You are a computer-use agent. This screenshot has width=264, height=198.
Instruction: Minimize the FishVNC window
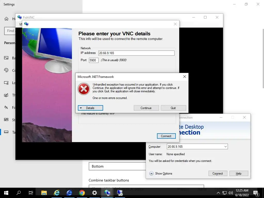194,17
